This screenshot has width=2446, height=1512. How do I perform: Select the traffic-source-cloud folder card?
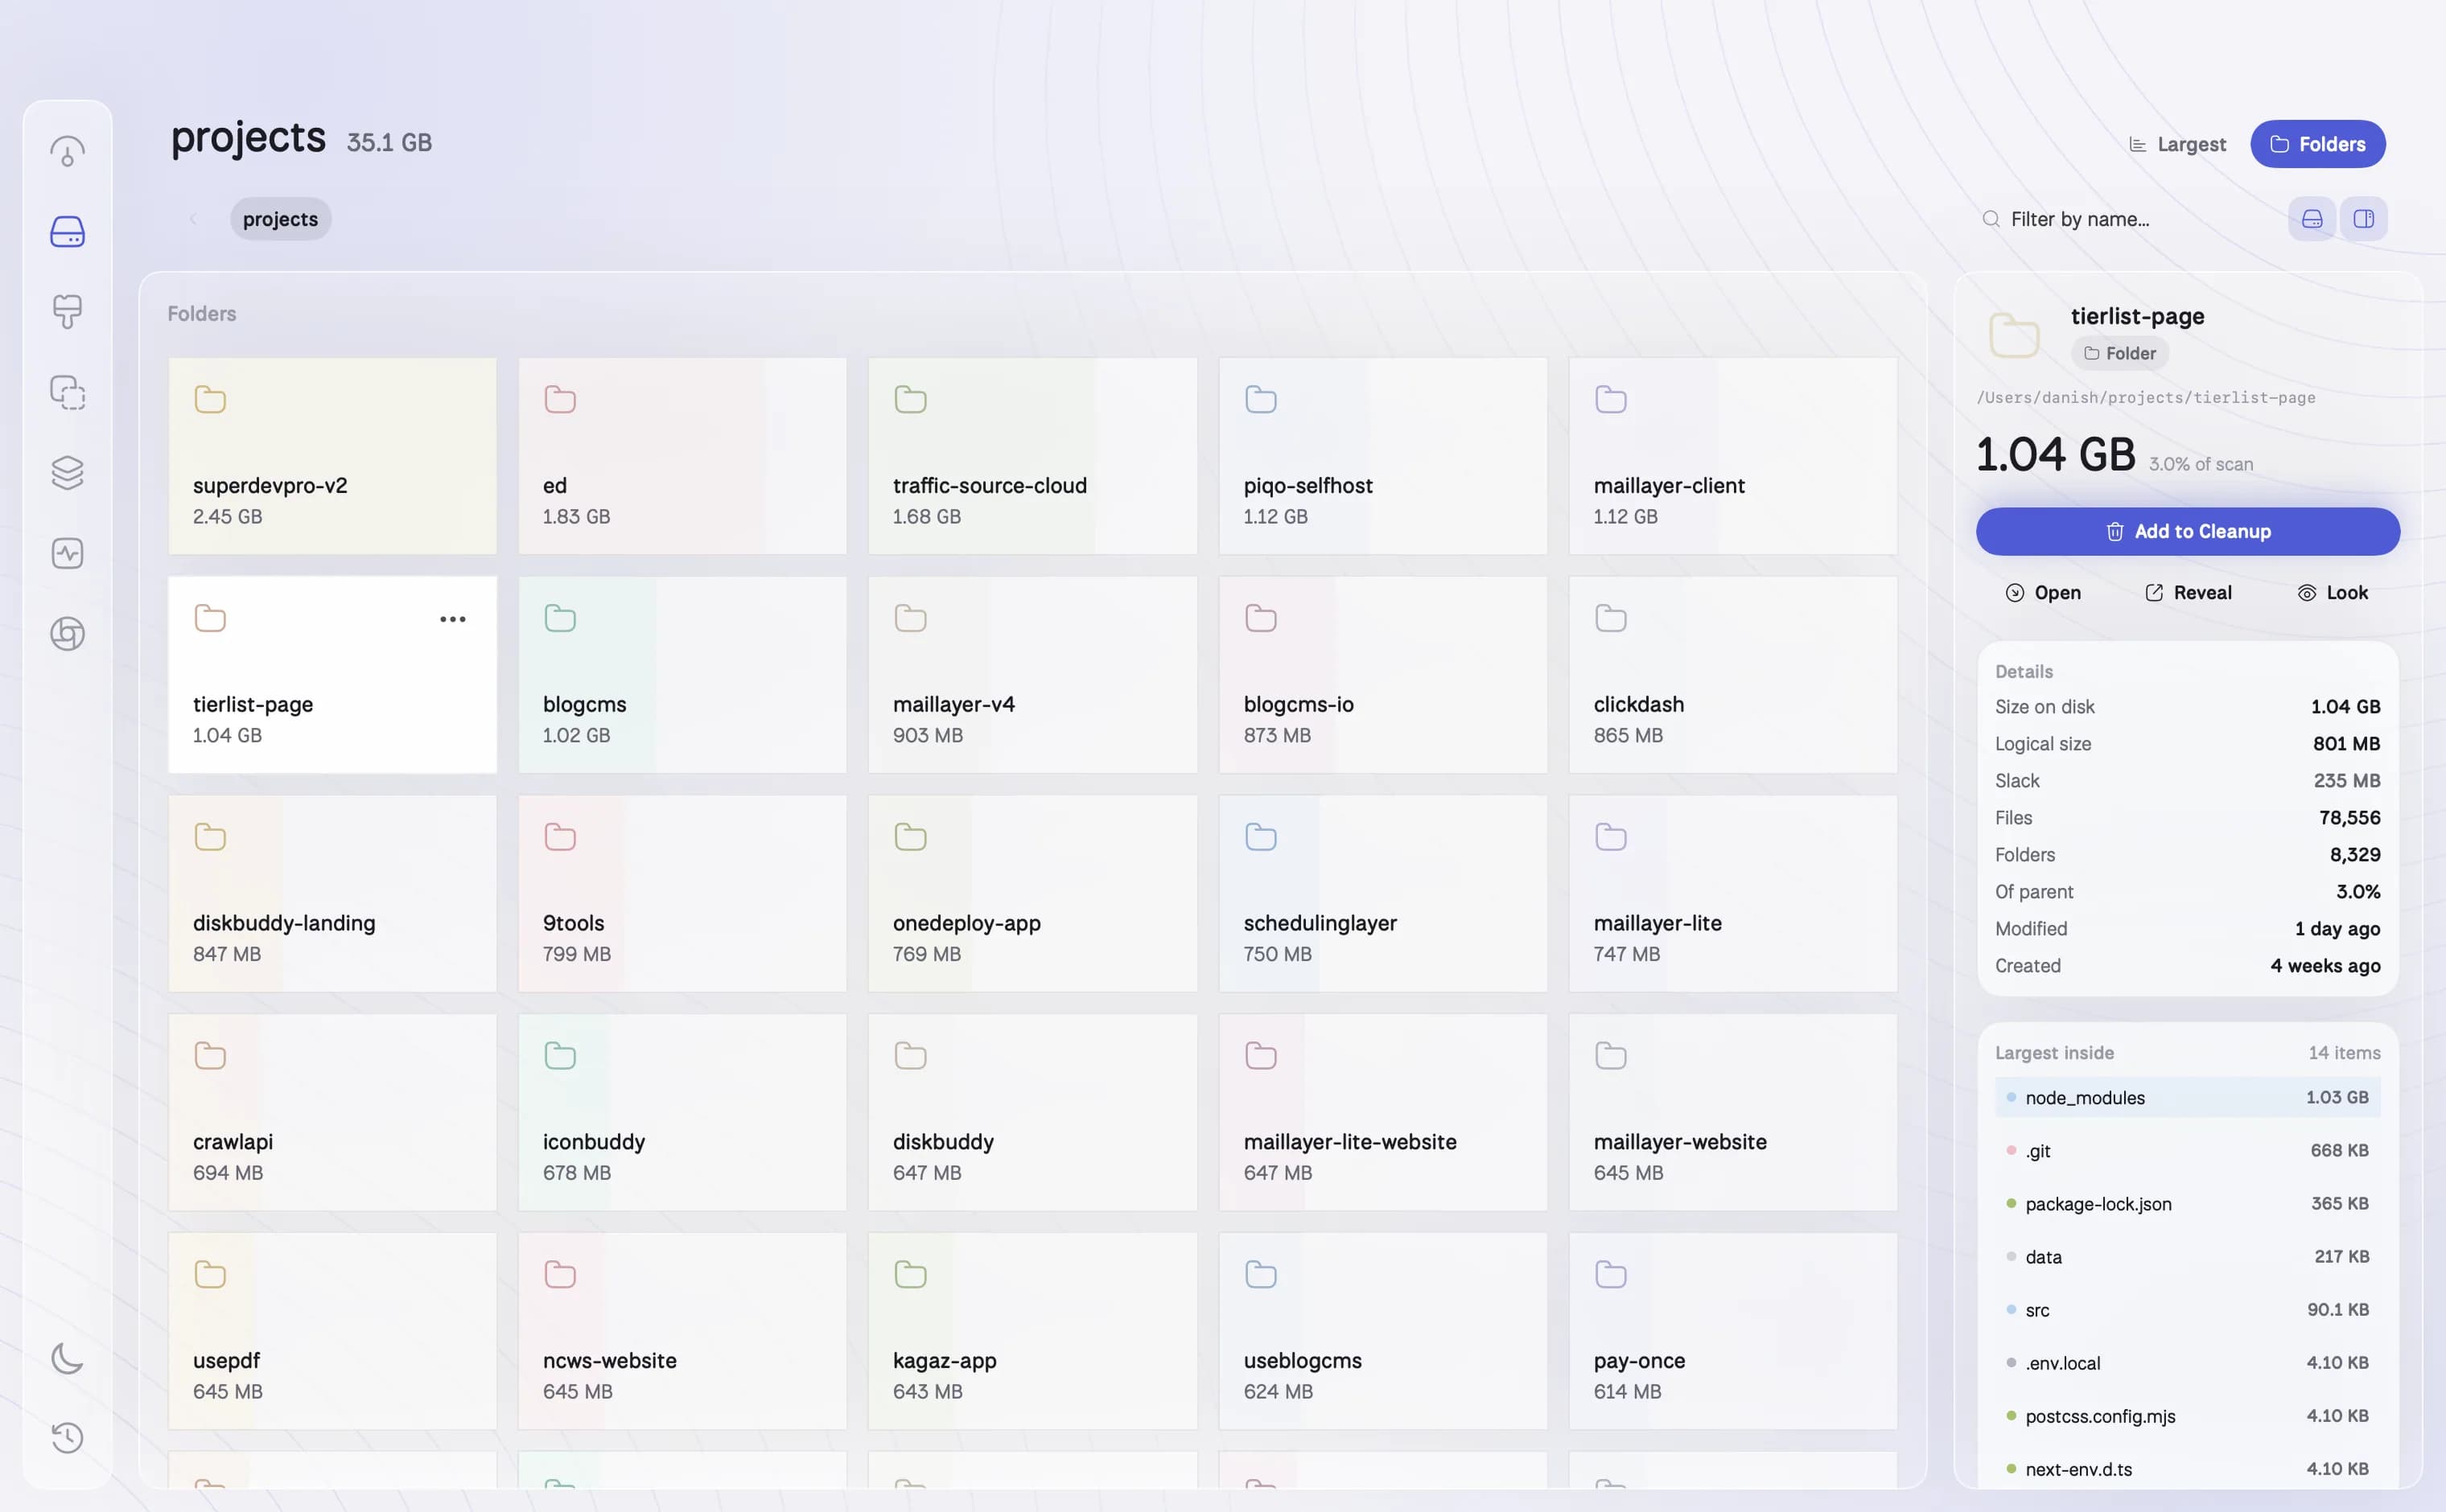(1032, 456)
